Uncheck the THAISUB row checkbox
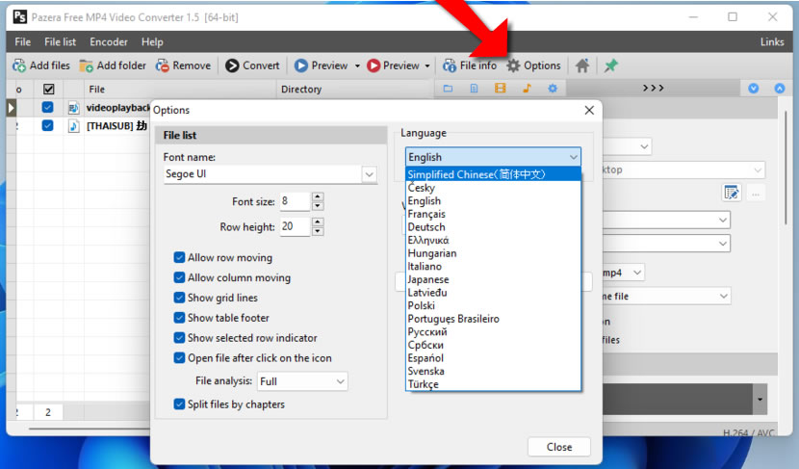The image size is (799, 469). click(x=47, y=126)
